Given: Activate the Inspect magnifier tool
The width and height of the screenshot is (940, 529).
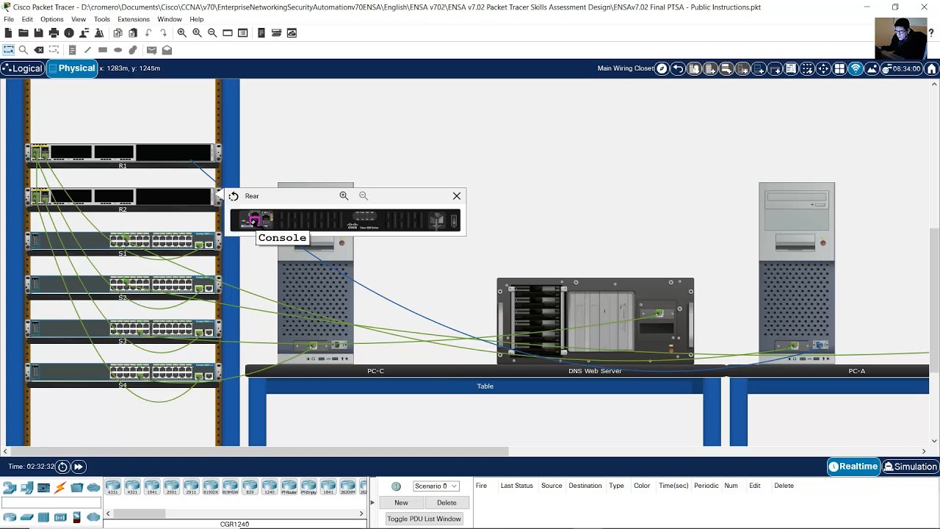Looking at the screenshot, I should click(23, 50).
